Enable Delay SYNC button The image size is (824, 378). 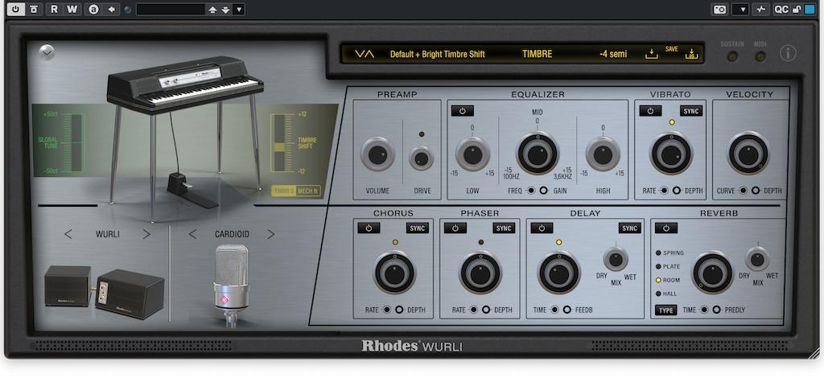tap(629, 228)
